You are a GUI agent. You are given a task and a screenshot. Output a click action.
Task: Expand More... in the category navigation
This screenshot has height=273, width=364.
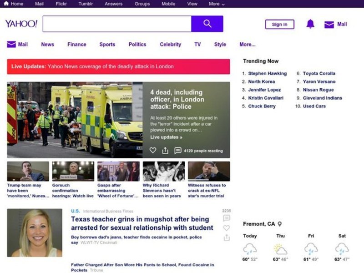[247, 45]
